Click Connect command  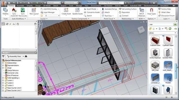click(x=124, y=16)
